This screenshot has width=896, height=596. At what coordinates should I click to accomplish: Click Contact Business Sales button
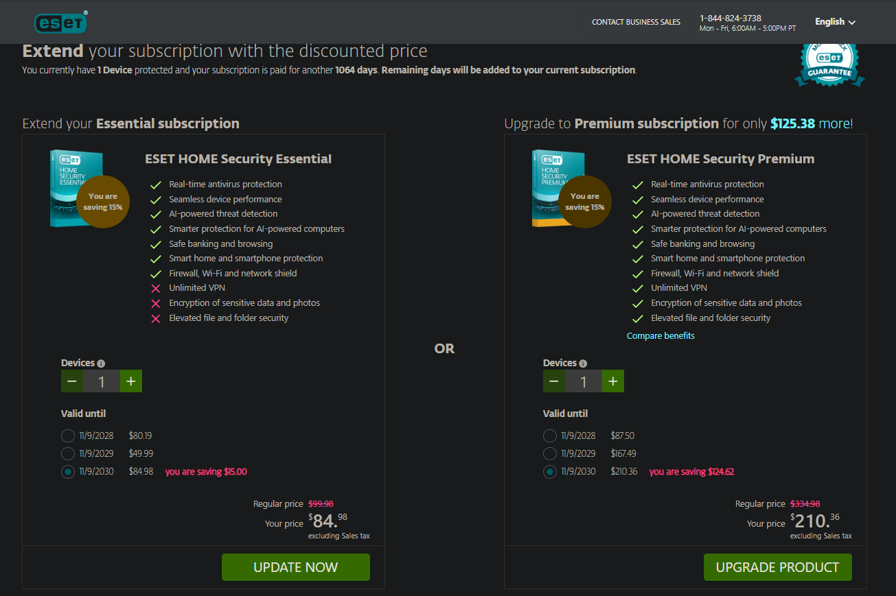(636, 22)
